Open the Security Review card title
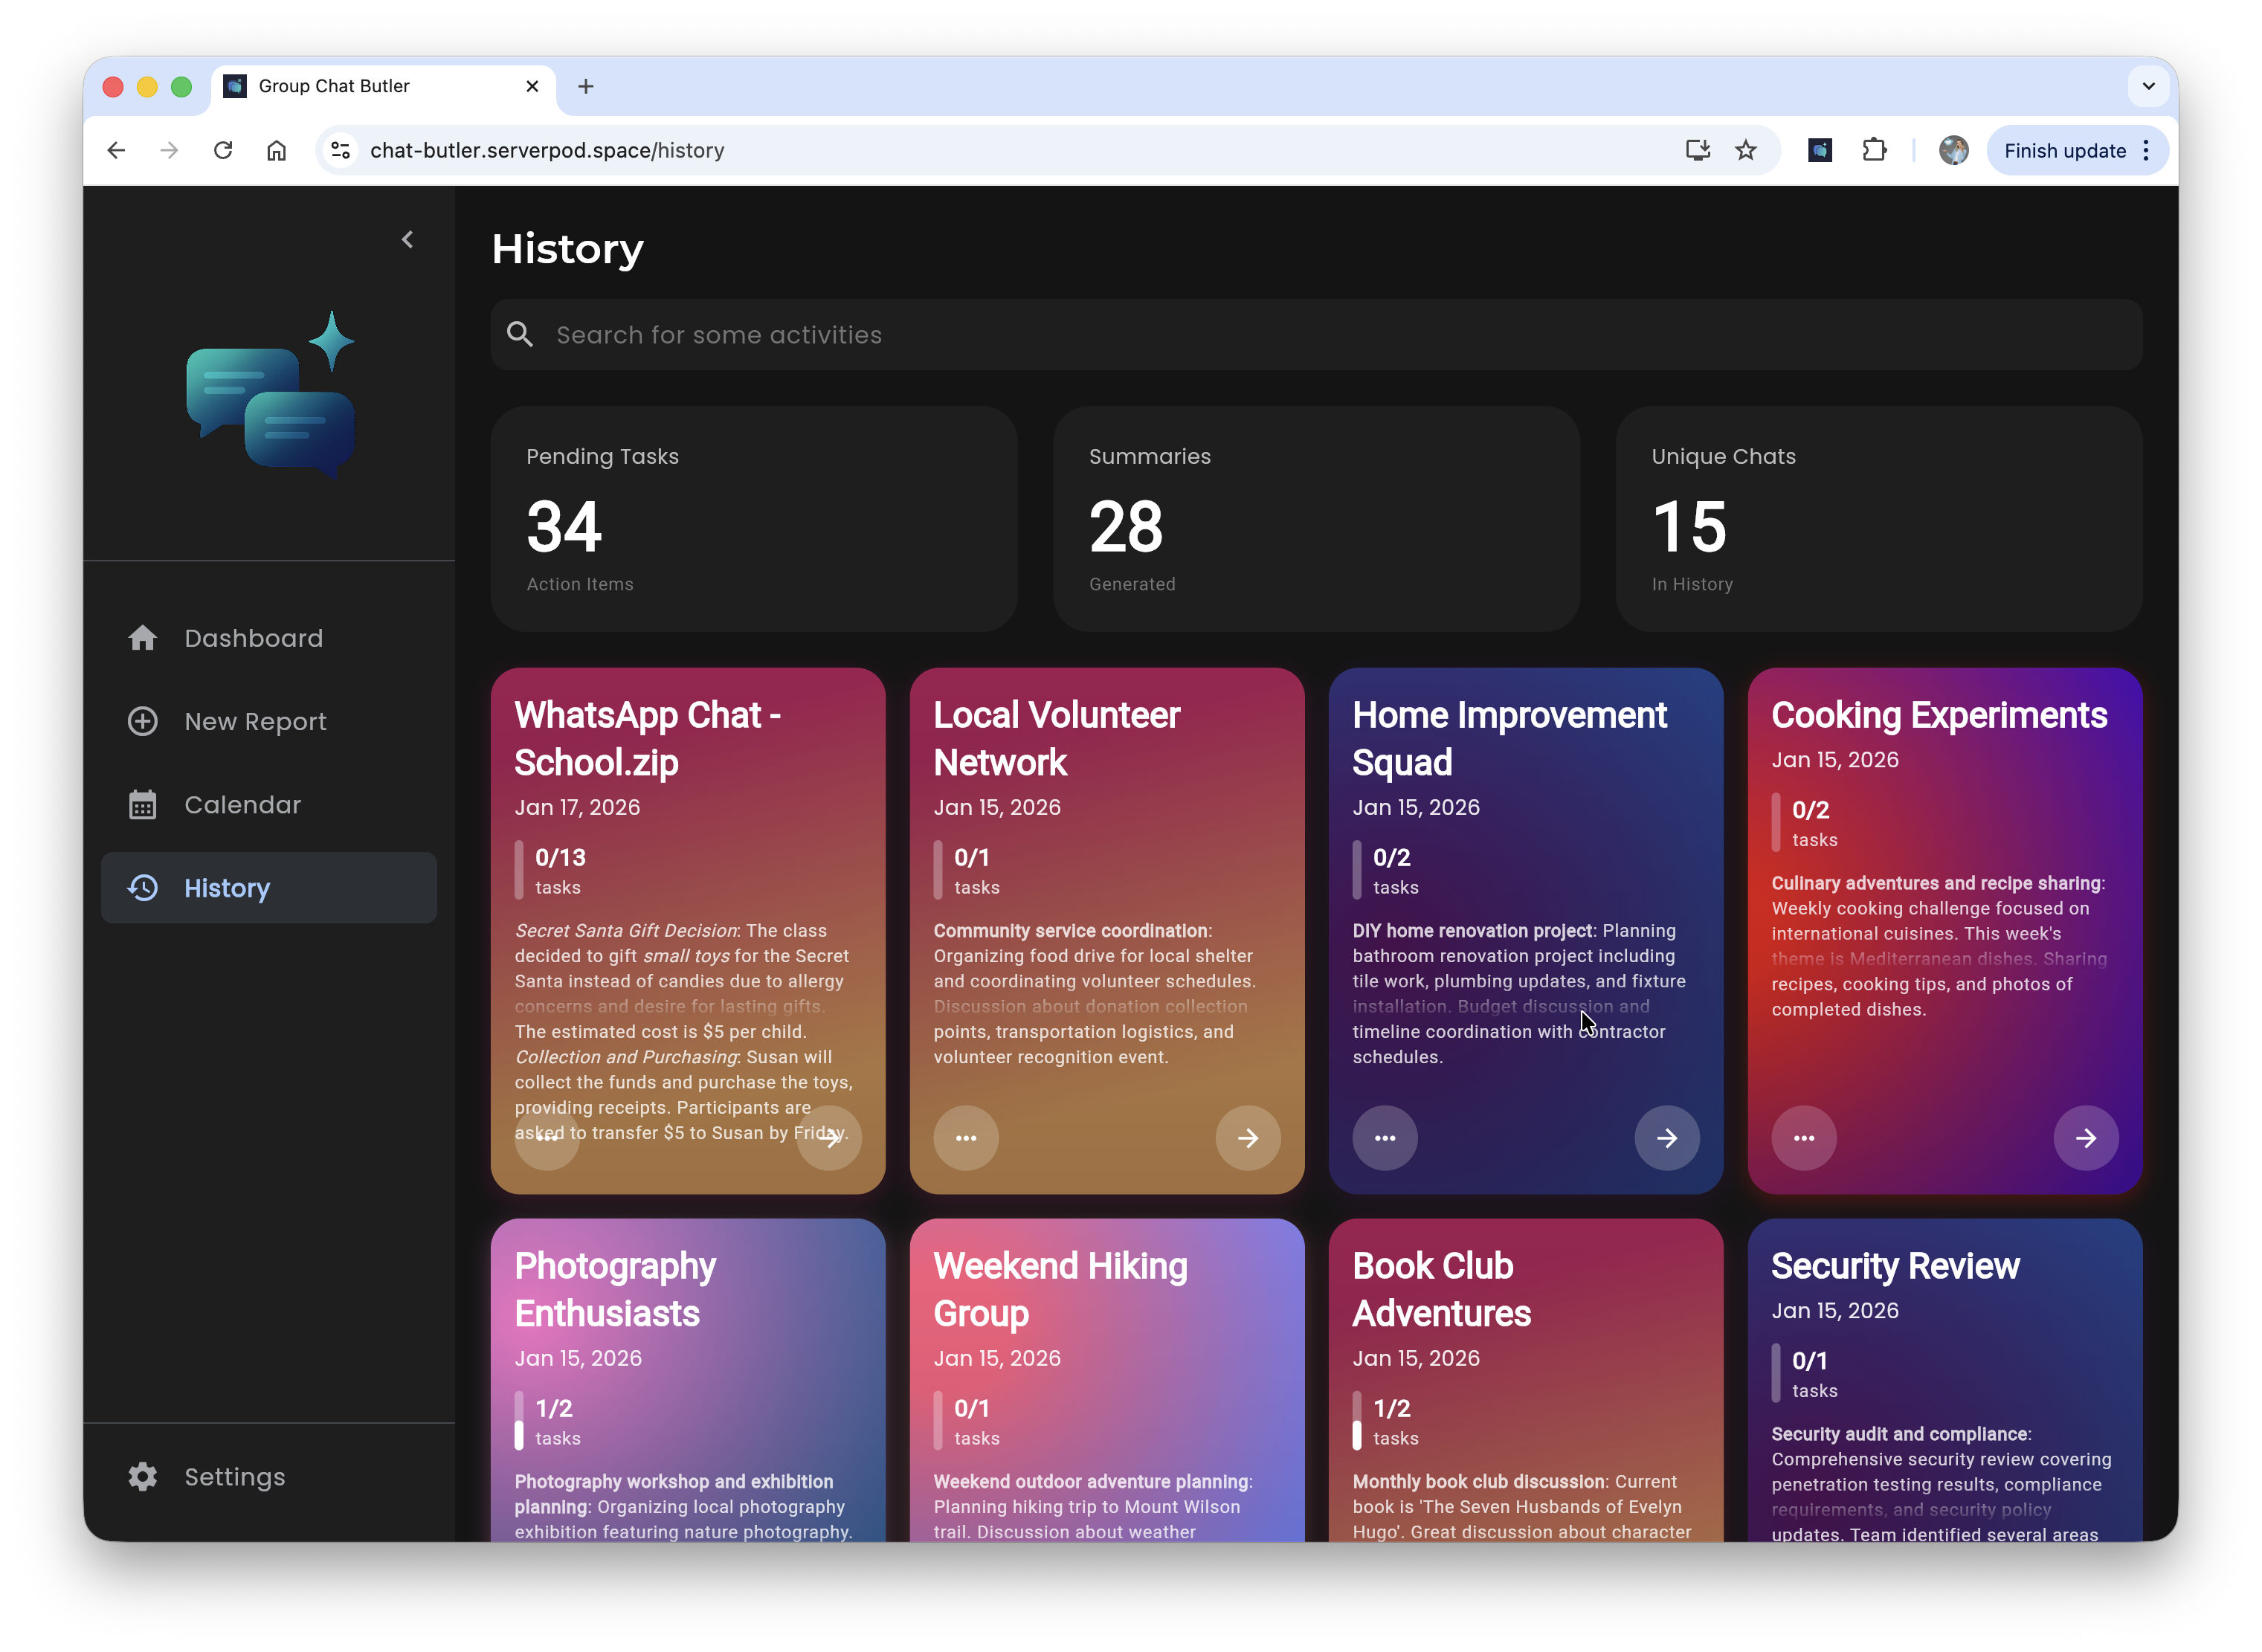 pos(1895,1266)
